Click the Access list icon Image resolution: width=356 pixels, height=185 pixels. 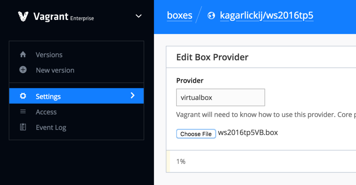[x=23, y=112]
